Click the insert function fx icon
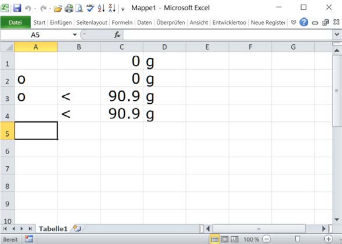Image resolution: width=342 pixels, height=244 pixels. tap(117, 35)
